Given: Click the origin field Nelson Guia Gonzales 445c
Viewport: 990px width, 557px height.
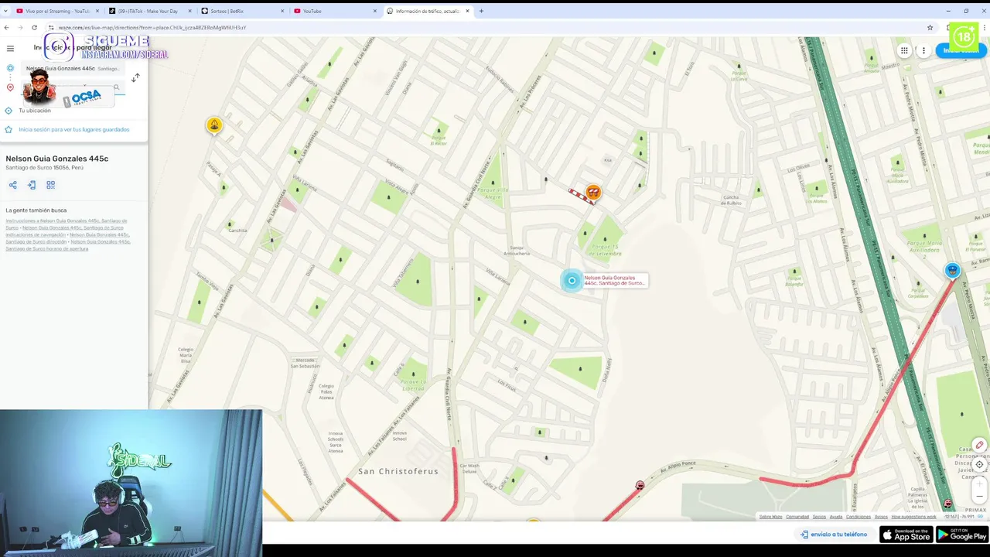Looking at the screenshot, I should pos(72,68).
